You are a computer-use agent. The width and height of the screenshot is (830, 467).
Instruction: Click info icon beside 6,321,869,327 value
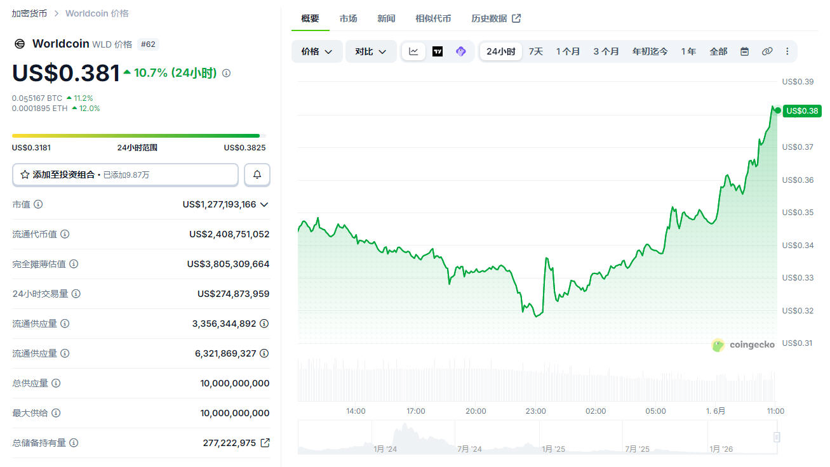264,353
